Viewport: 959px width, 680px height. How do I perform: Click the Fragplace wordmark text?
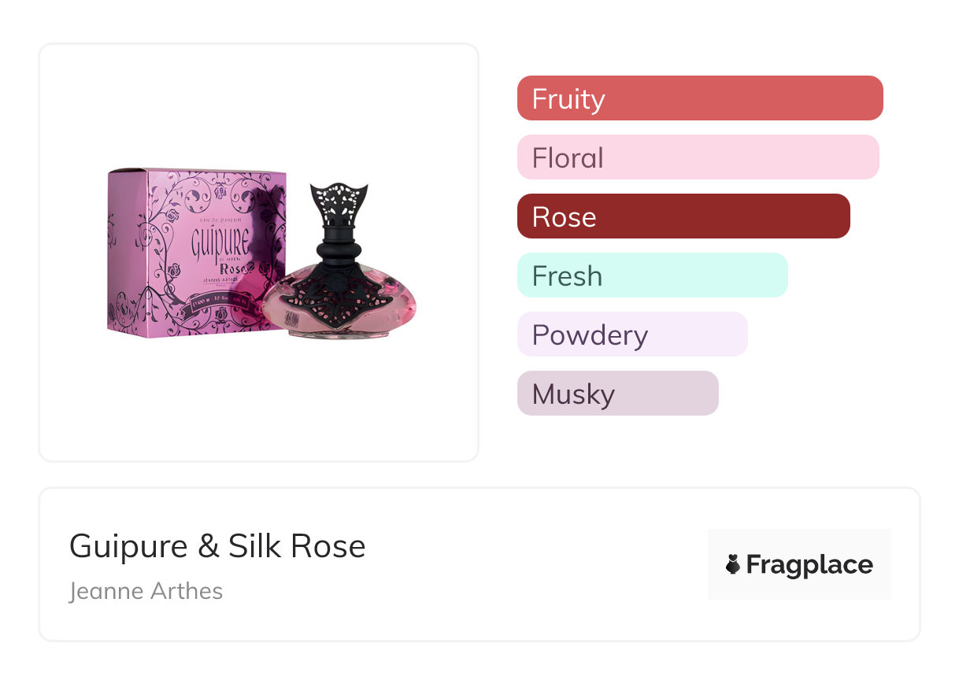click(x=809, y=564)
